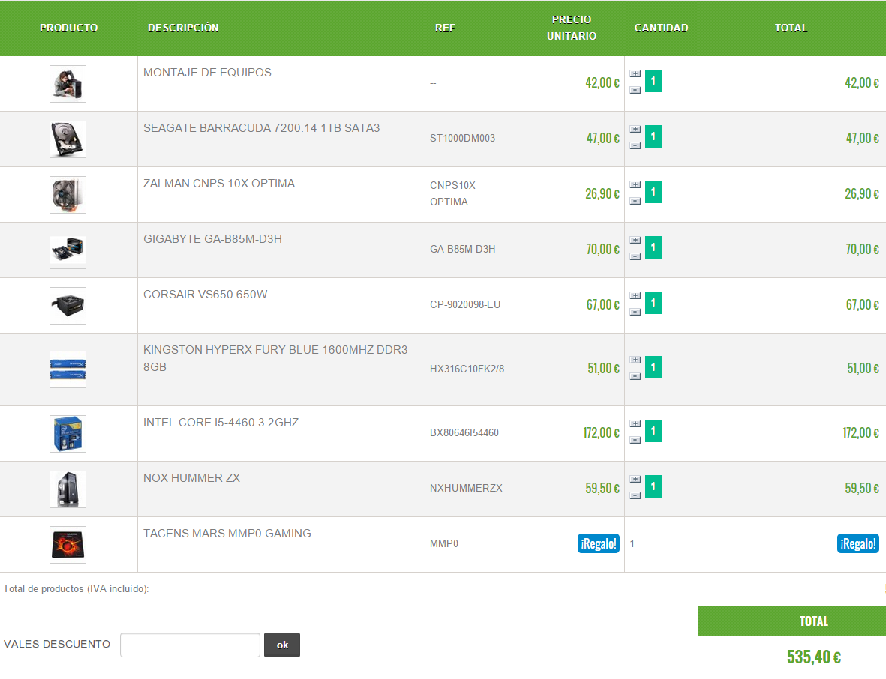Click quantity box for NOX HUMMER ZX
886x679 pixels.
point(653,486)
